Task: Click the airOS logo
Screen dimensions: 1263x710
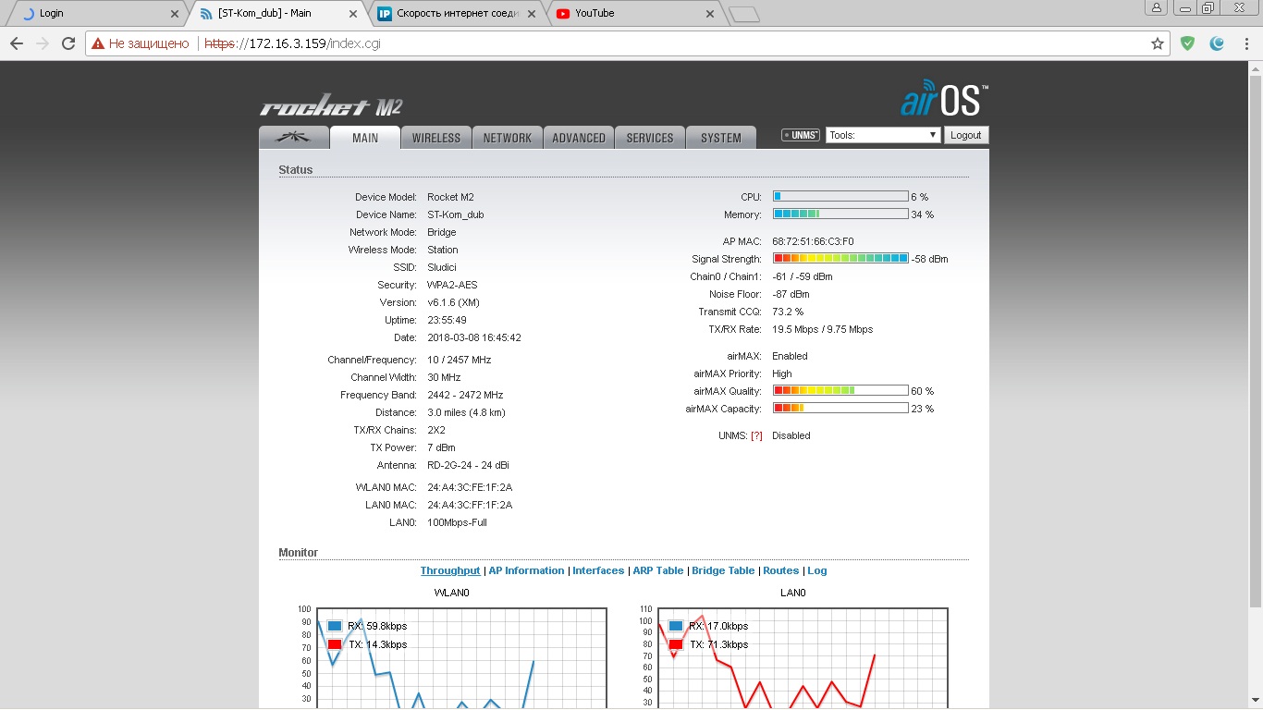Action: coord(944,99)
